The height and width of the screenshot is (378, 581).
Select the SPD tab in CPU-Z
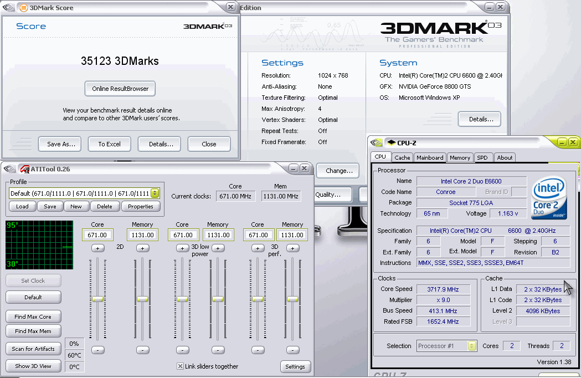(482, 157)
